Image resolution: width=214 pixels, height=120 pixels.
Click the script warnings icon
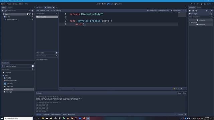coord(174,89)
